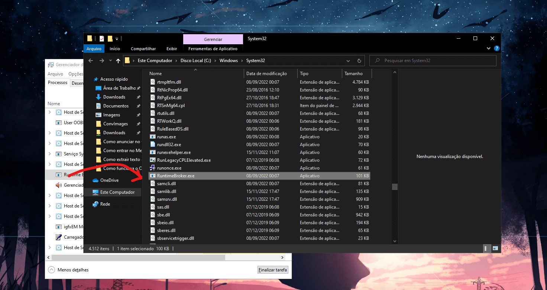Open the Arquivo menu in Task Manager
This screenshot has height=290, width=547.
55,74
